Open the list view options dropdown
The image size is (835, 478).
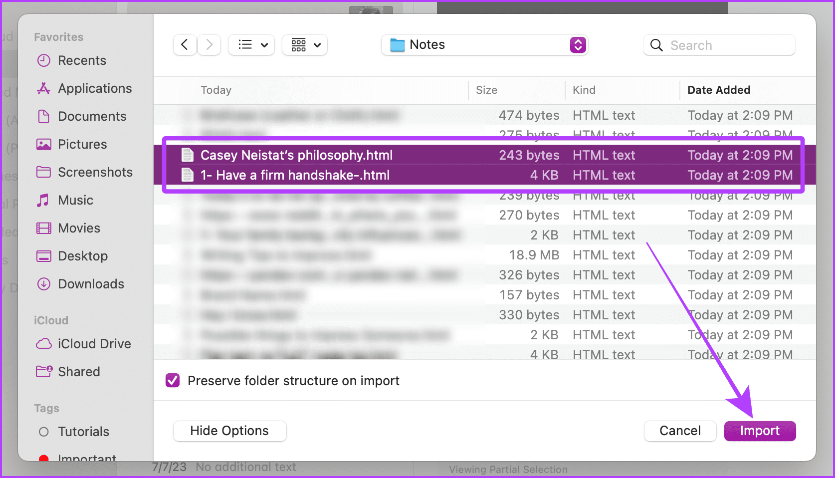click(251, 45)
